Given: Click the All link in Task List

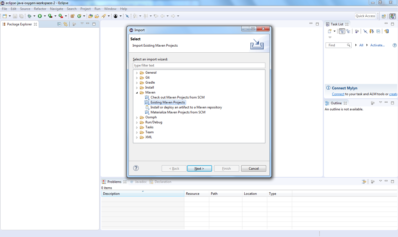Looking at the screenshot, I should coord(361,45).
